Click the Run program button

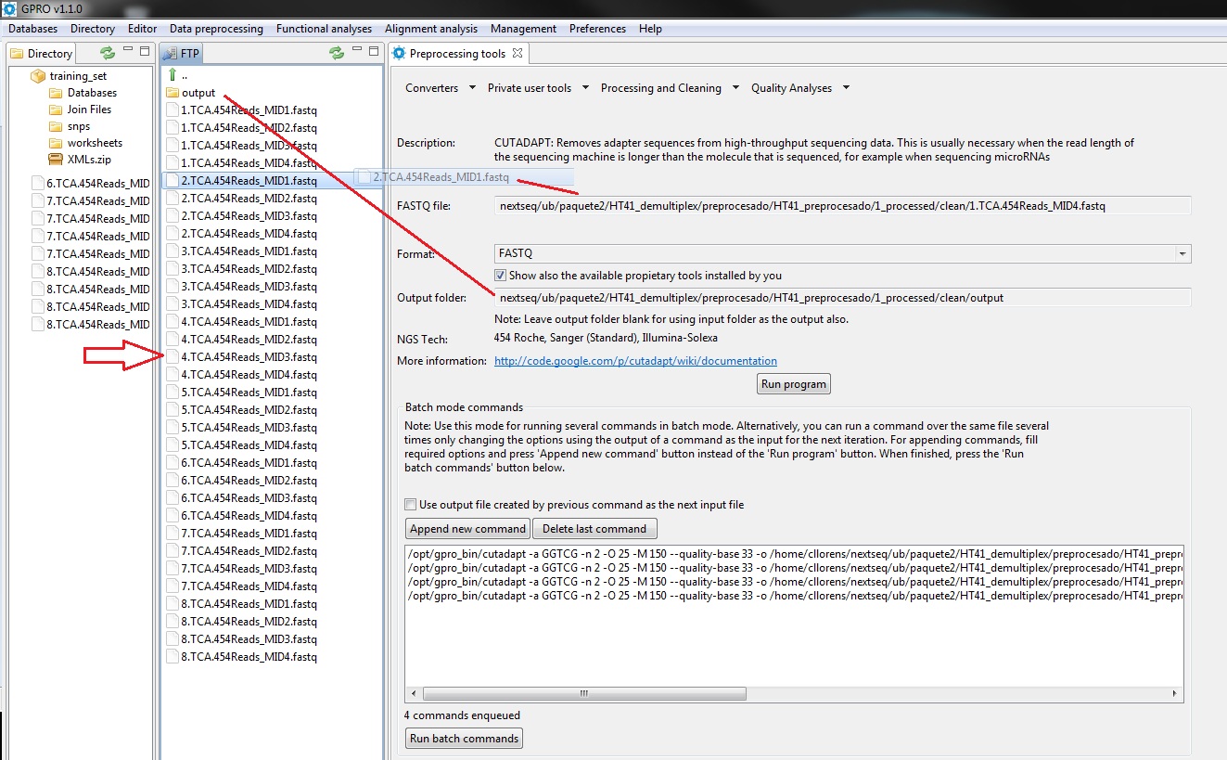pyautogui.click(x=793, y=384)
